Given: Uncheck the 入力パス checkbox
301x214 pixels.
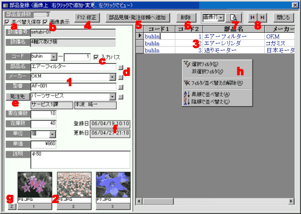Looking at the screenshot, I should (x=96, y=57).
